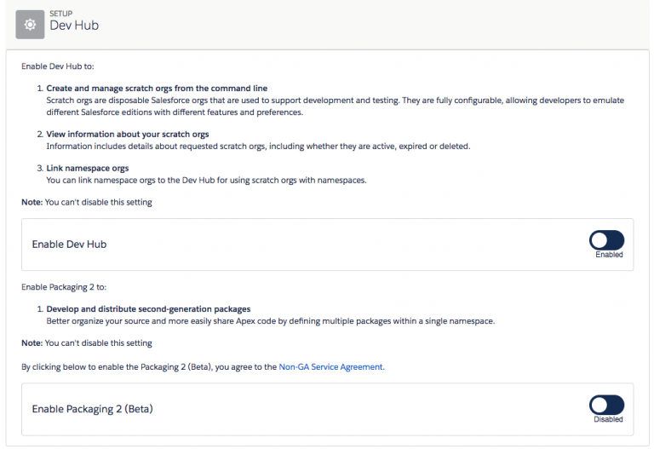654x449 pixels.
Task: Click the 'Enable Packaging 2 to:' text
Action: [64, 287]
